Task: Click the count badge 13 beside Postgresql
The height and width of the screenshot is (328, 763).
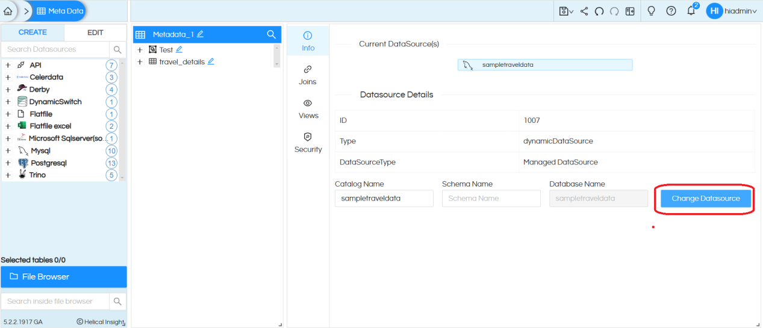Action: point(111,163)
